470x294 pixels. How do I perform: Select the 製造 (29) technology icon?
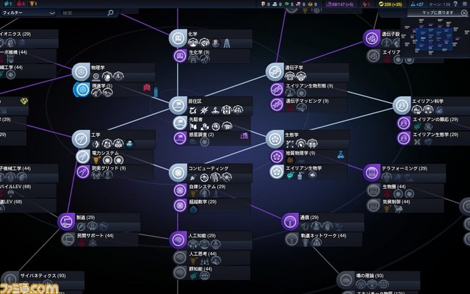tap(66, 222)
